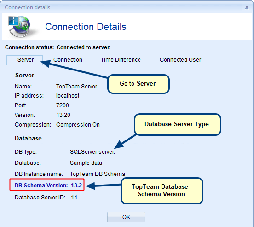Open the Time Difference tab
The width and height of the screenshot is (254, 227).
tap(121, 60)
